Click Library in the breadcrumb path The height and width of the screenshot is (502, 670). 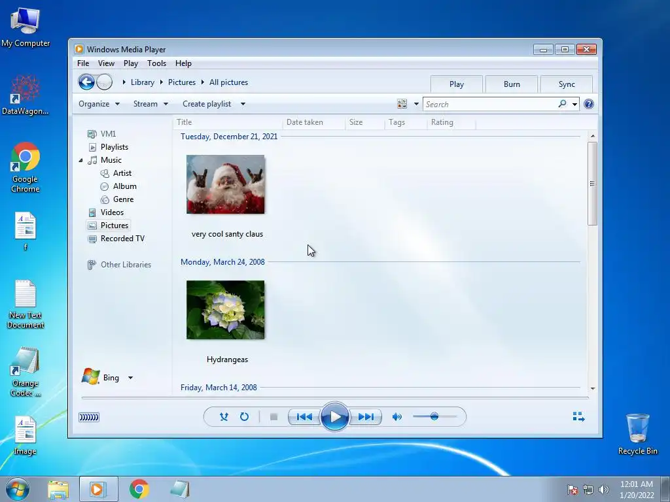142,82
